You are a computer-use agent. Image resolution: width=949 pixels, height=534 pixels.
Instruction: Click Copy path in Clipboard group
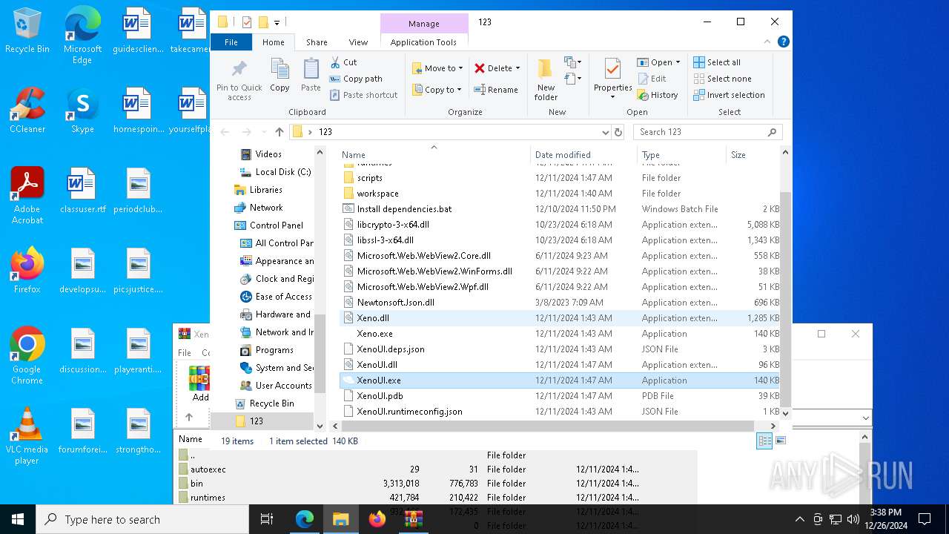(356, 79)
